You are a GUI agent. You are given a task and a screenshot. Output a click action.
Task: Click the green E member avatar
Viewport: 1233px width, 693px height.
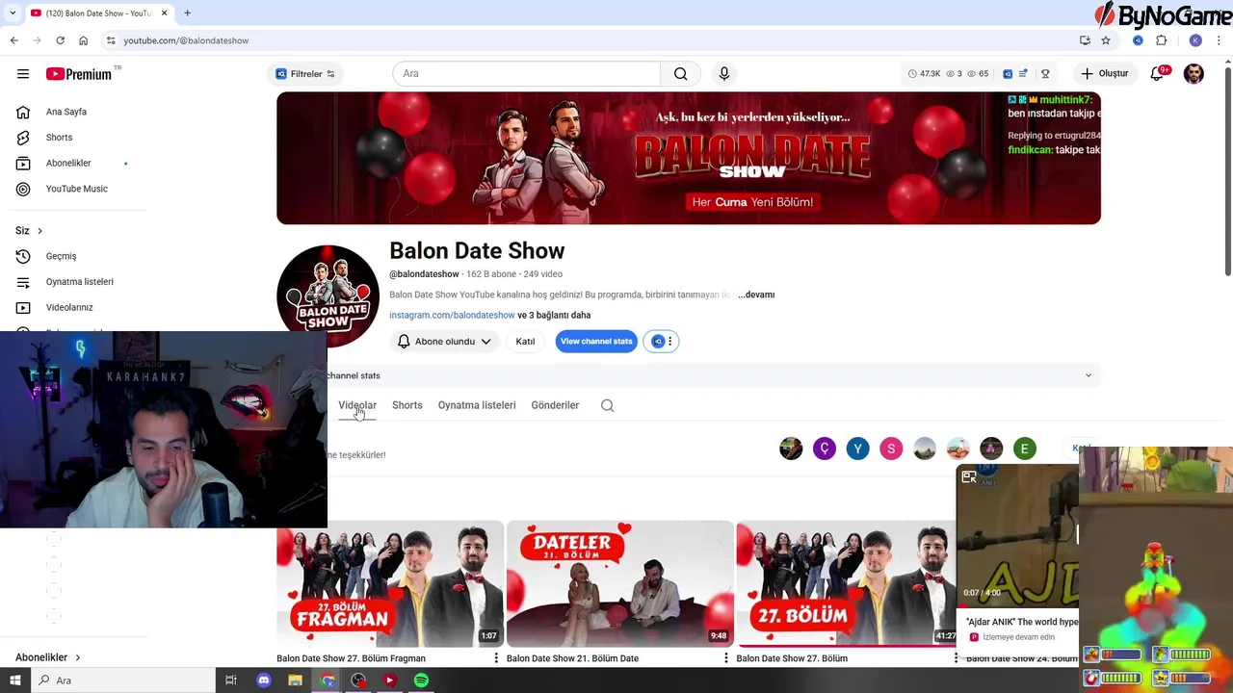click(x=1024, y=449)
